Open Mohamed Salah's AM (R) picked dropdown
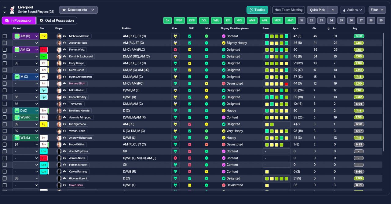Viewport: 391px width, 204px height. pyautogui.click(x=26, y=36)
